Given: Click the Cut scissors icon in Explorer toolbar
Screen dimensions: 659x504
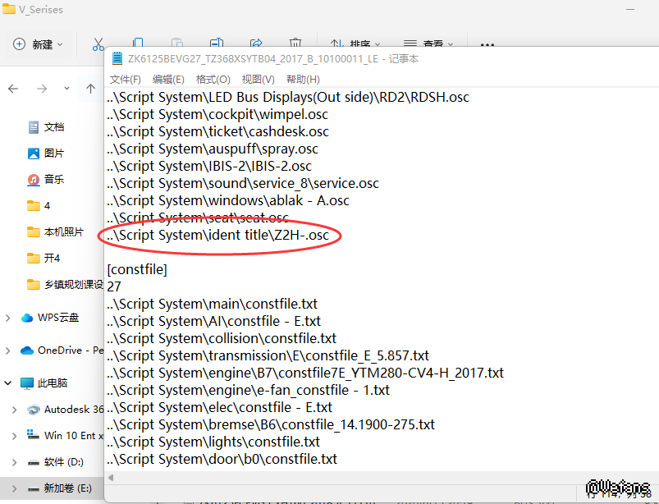Looking at the screenshot, I should coord(98,44).
